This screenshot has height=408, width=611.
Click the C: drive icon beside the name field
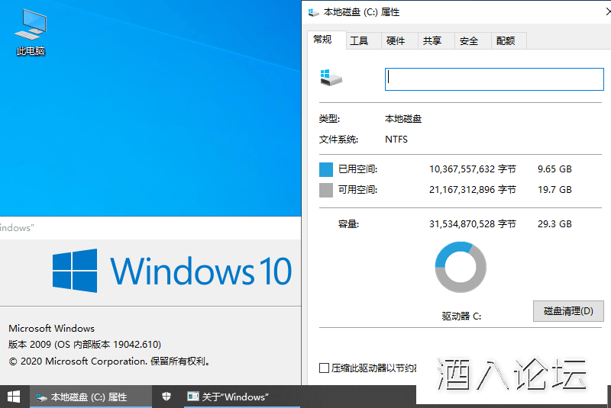(x=331, y=78)
